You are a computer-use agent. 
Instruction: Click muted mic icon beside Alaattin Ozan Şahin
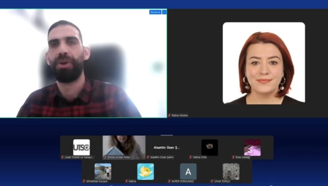coord(148,157)
